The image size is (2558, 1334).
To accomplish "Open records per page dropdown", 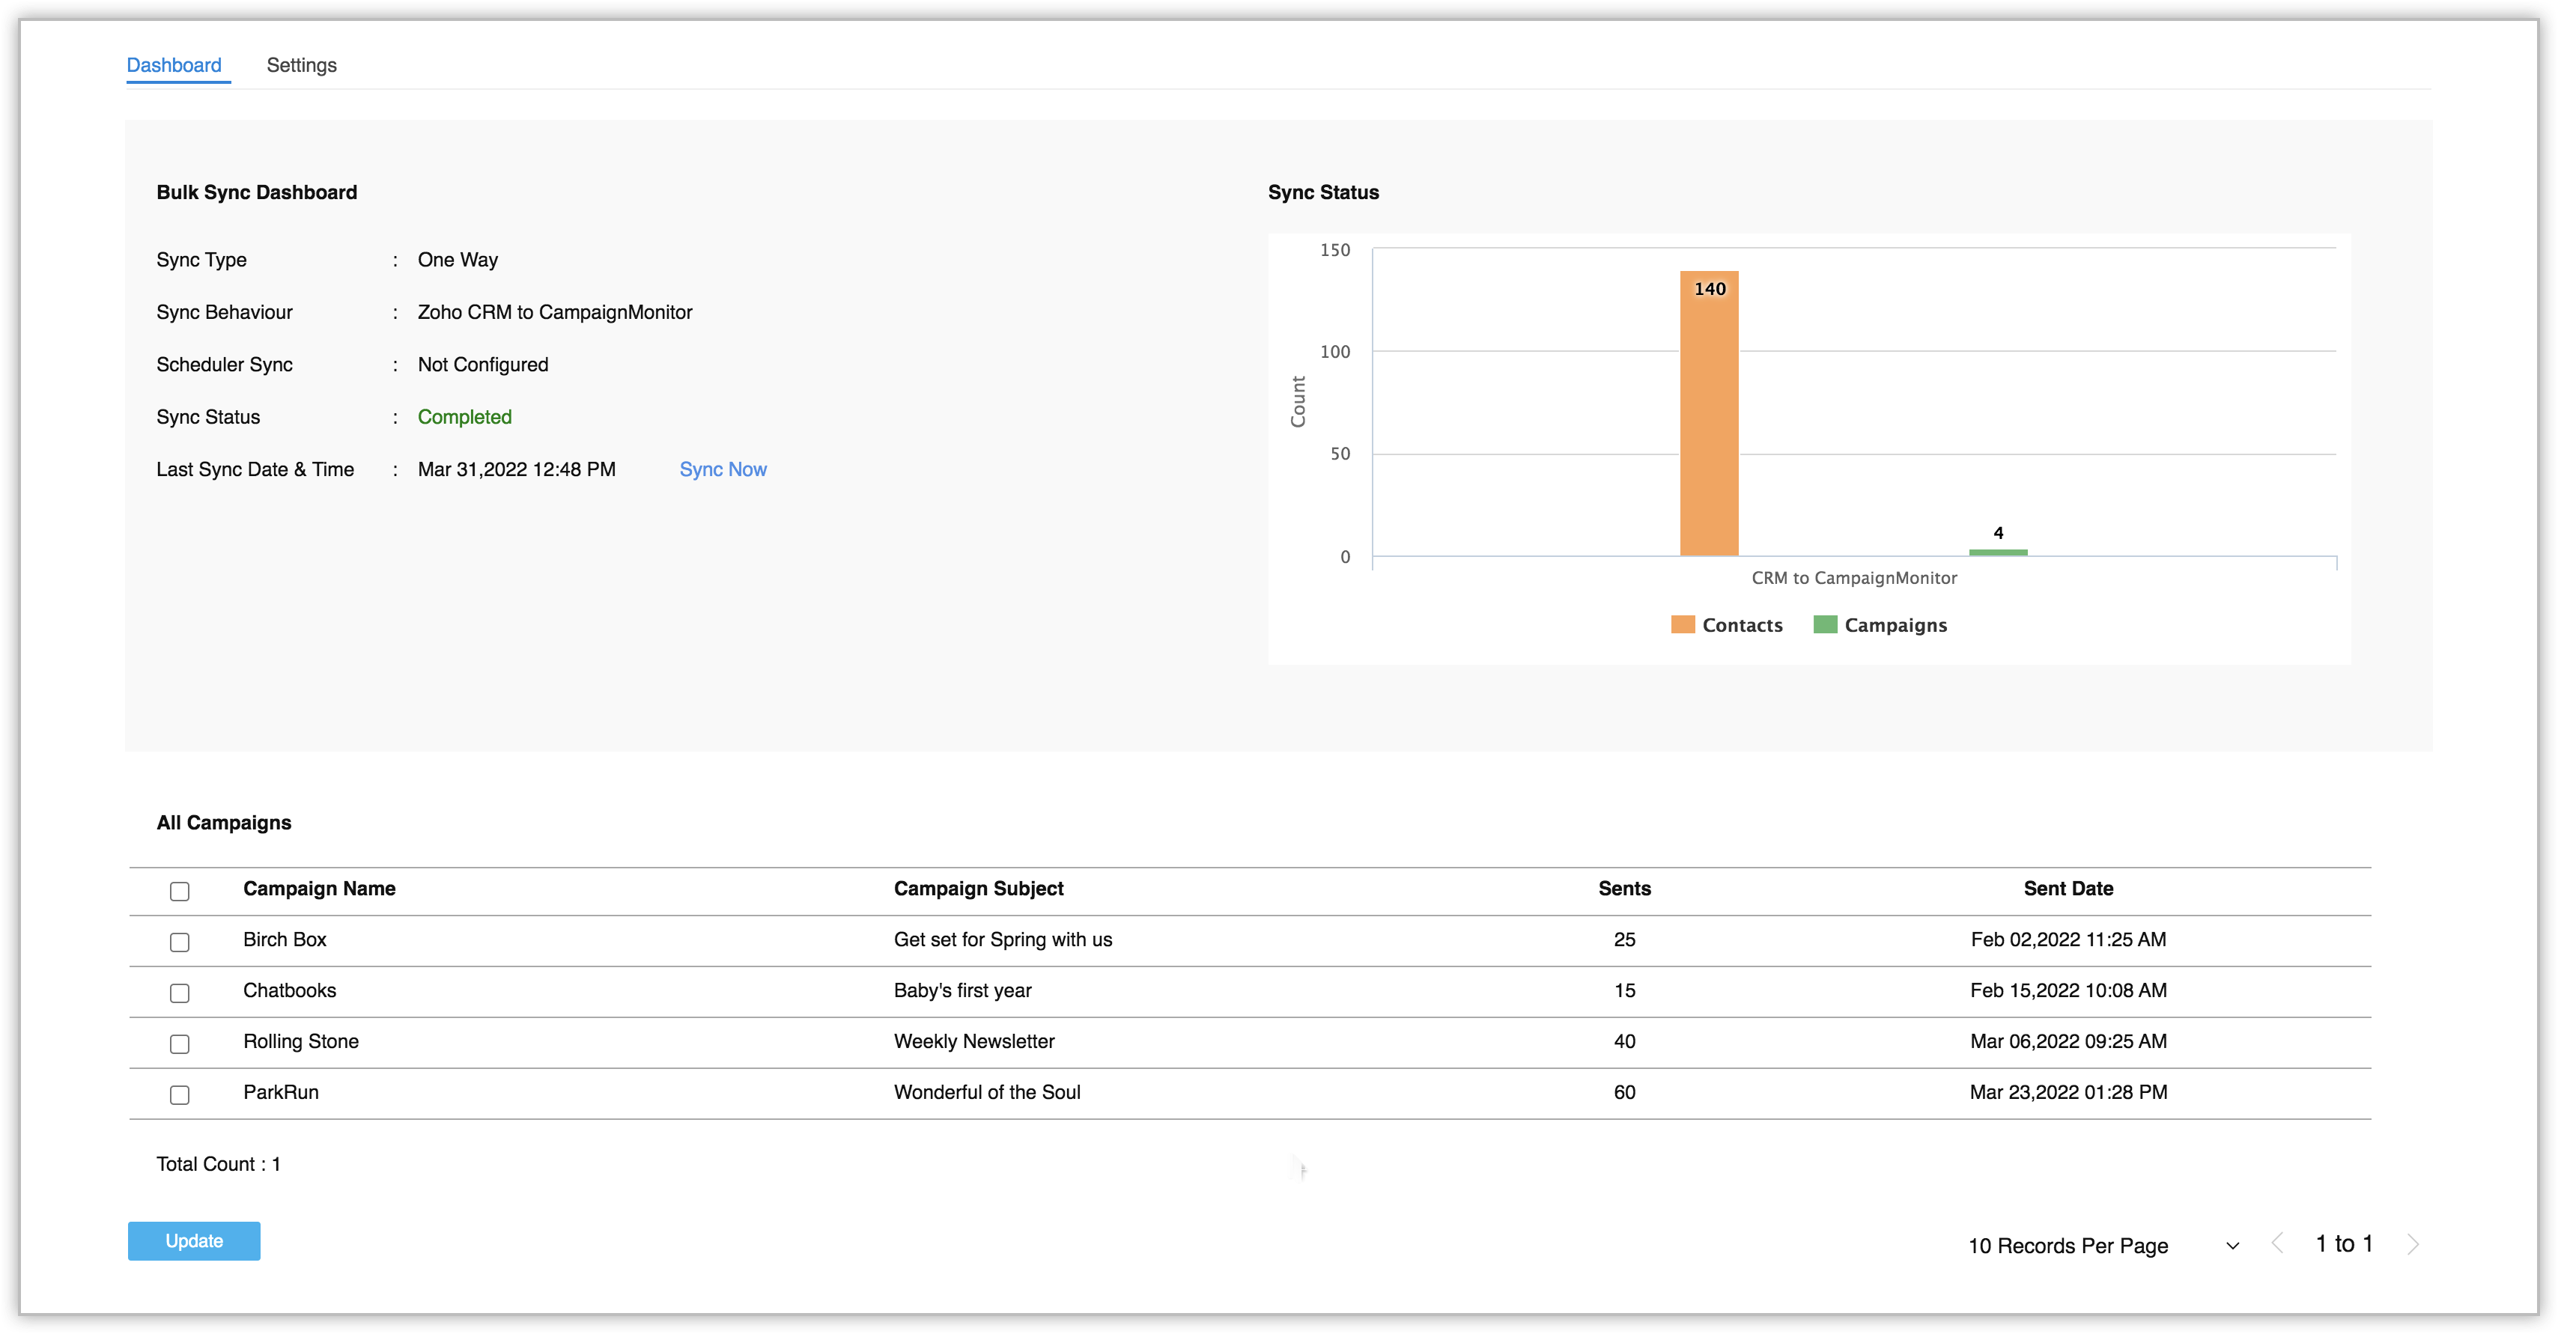I will pyautogui.click(x=2232, y=1246).
